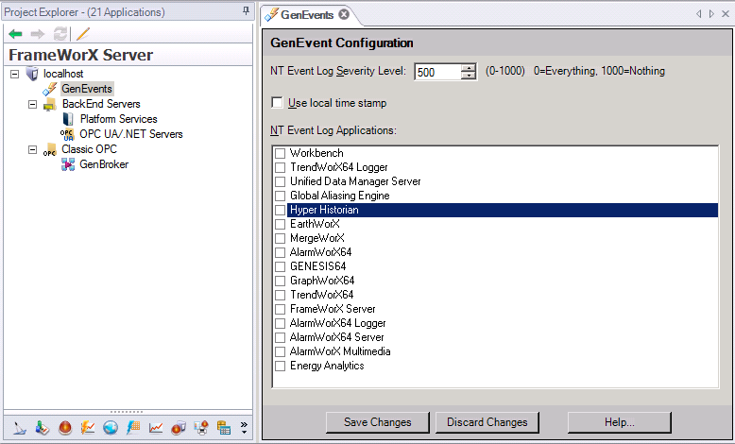Click the NT Event Log Severity Level field
The width and height of the screenshot is (735, 444).
[x=436, y=72]
